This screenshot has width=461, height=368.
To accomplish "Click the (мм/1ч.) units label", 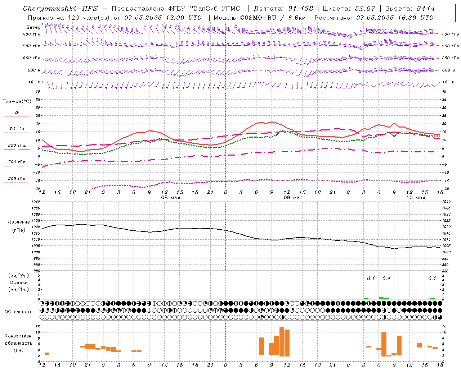I will [x=19, y=289].
